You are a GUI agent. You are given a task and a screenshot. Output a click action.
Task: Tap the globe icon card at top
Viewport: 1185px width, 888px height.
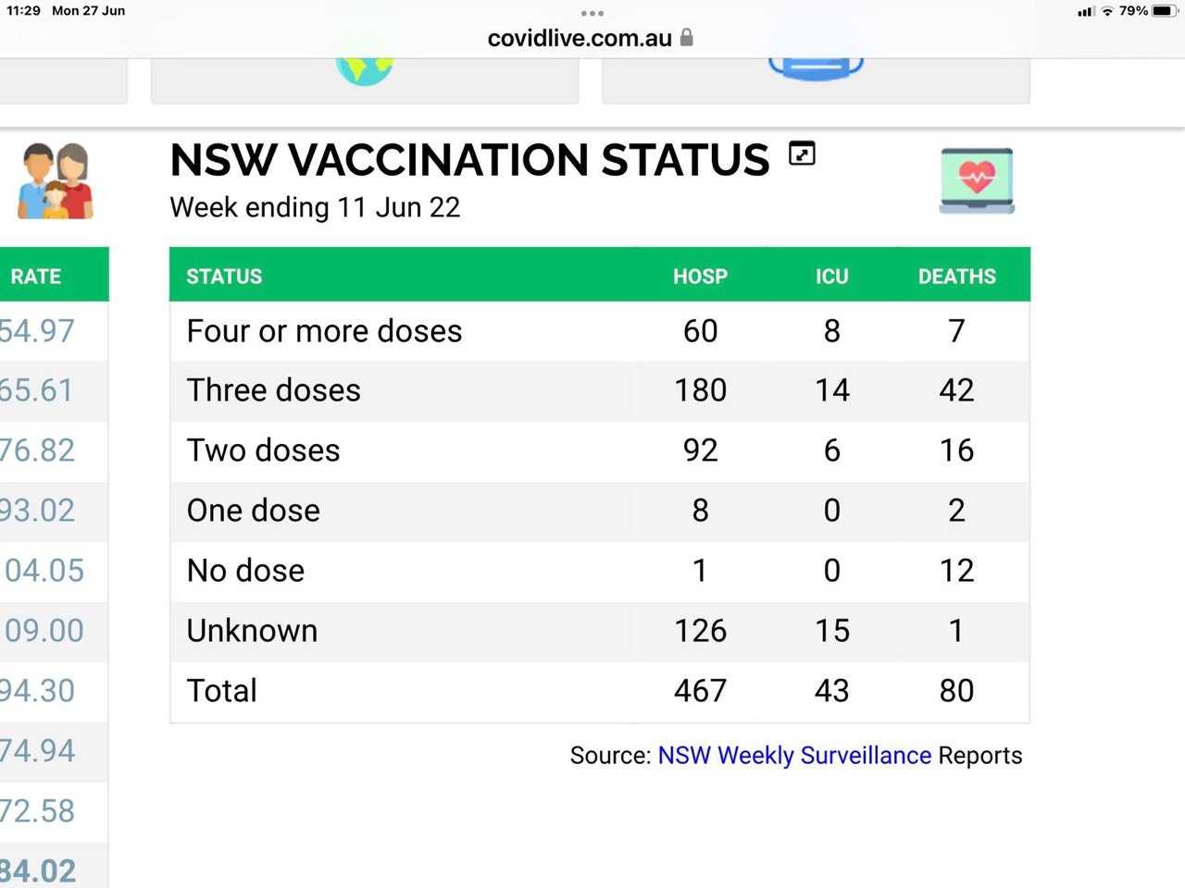tap(365, 80)
